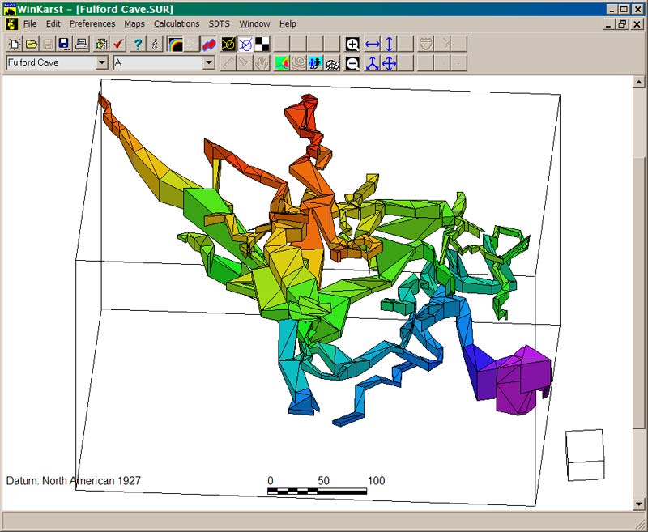Click the copy-to-clipboard documents icon
The image size is (648, 532).
click(x=101, y=44)
